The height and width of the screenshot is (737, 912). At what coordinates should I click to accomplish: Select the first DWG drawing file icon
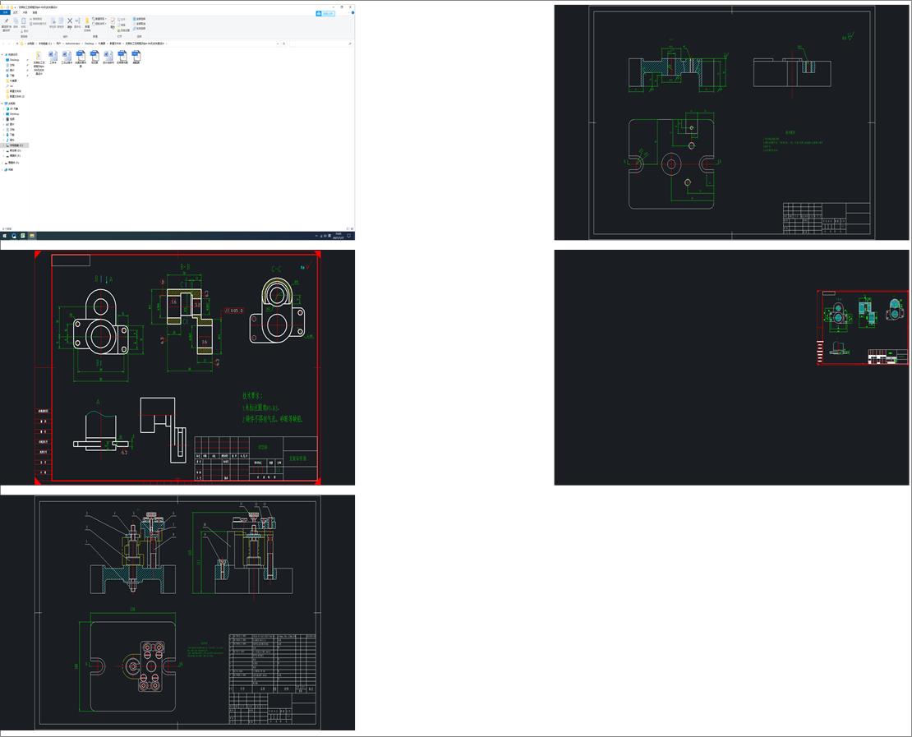(x=81, y=55)
